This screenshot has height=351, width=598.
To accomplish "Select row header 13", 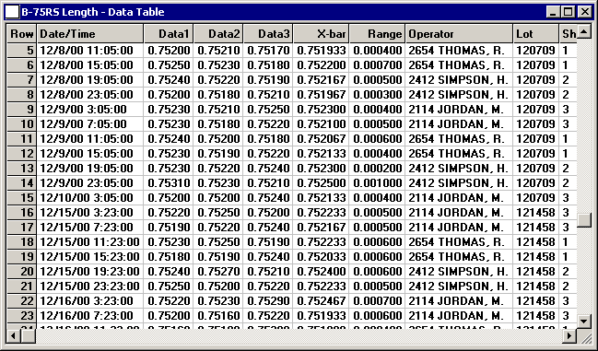I will [22, 169].
